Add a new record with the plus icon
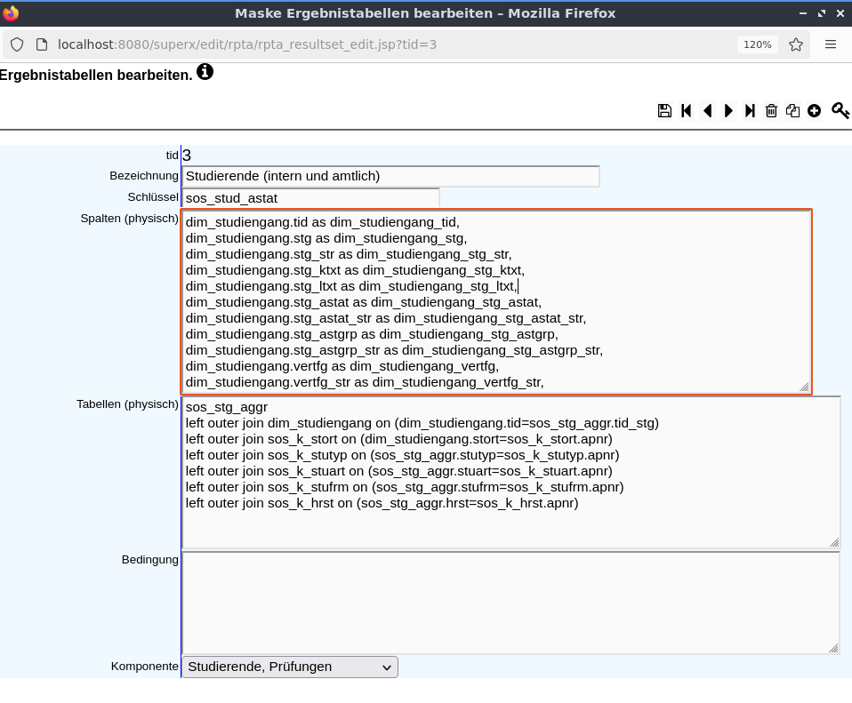852x703 pixels. click(814, 111)
